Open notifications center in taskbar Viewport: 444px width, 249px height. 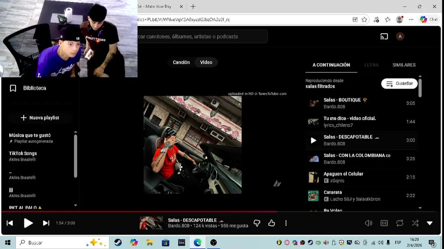(432, 243)
